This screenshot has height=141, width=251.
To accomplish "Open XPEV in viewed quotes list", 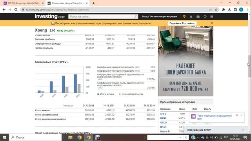I will click(x=163, y=114).
